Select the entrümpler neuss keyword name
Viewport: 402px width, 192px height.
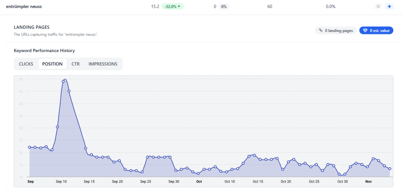click(x=24, y=7)
